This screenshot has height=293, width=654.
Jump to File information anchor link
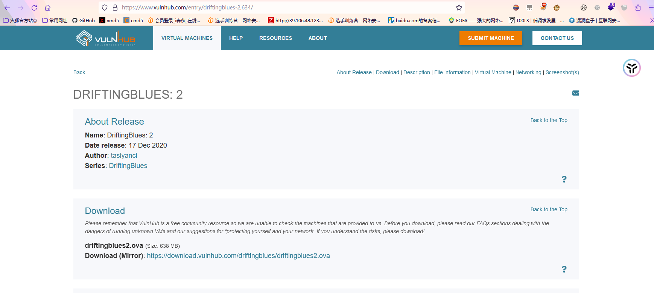(x=452, y=72)
